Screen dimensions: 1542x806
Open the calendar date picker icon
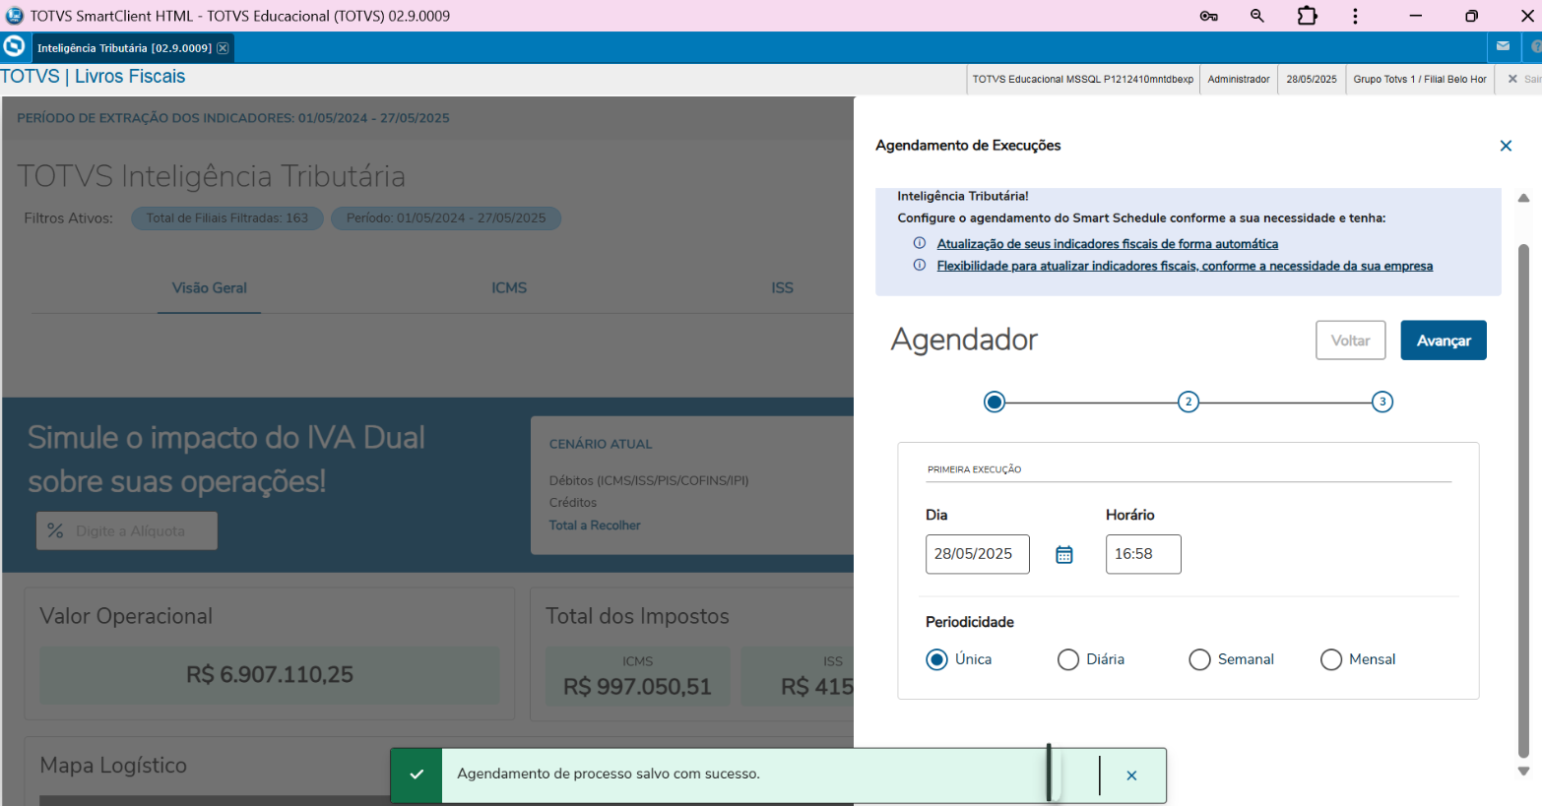[1064, 555]
